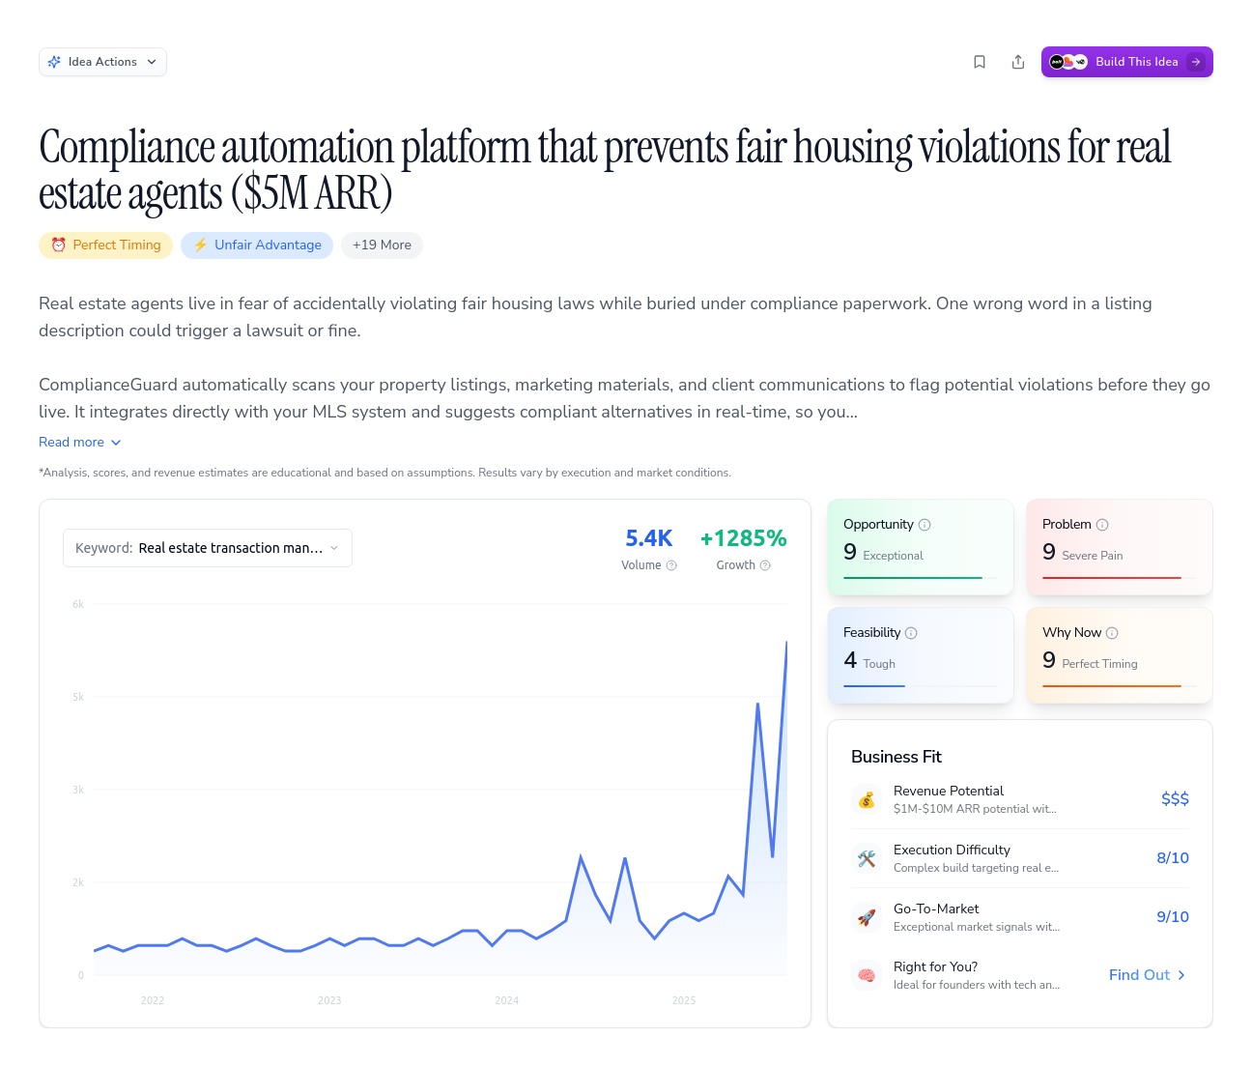Select the Perfect Timing tag

105,245
